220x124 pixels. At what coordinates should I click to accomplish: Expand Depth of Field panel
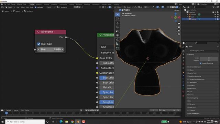coord(192,73)
